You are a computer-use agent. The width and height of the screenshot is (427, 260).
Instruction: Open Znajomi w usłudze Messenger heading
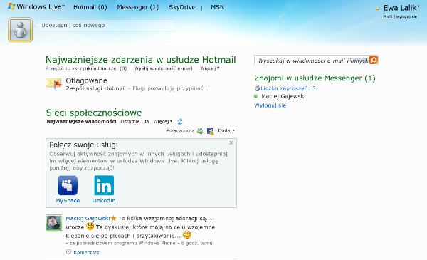(315, 78)
